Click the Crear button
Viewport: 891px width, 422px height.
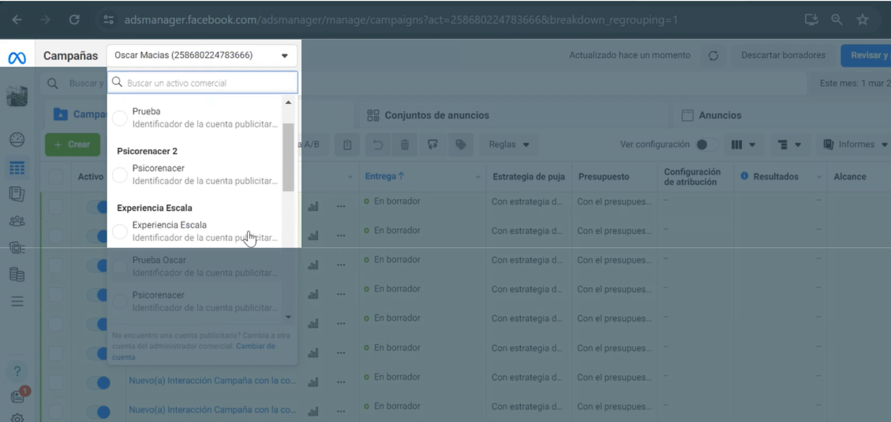click(x=73, y=144)
